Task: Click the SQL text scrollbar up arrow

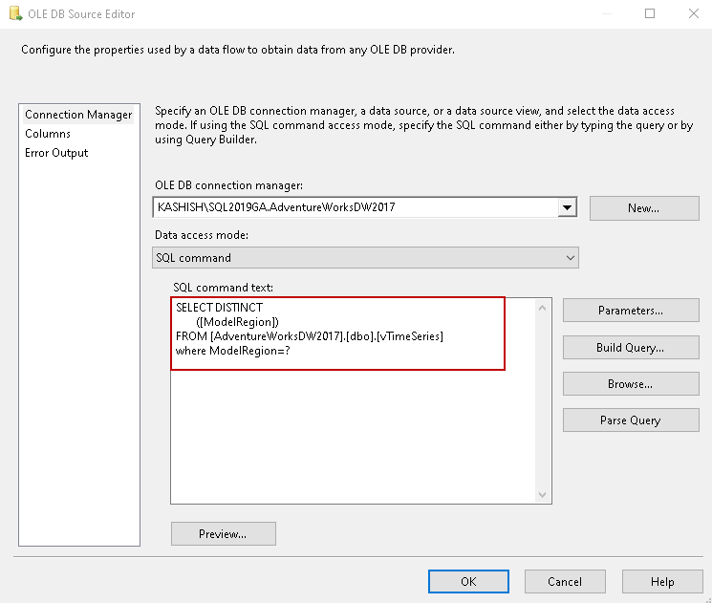Action: pyautogui.click(x=544, y=308)
